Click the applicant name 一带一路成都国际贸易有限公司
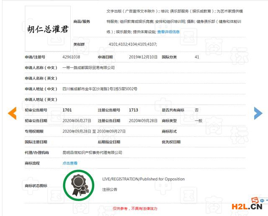 tap(88, 67)
